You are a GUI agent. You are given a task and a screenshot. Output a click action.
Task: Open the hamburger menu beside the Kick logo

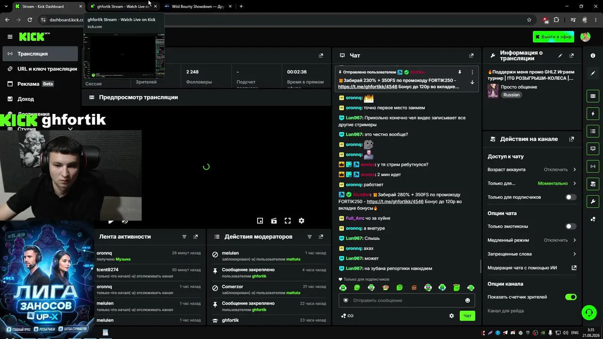pos(10,37)
